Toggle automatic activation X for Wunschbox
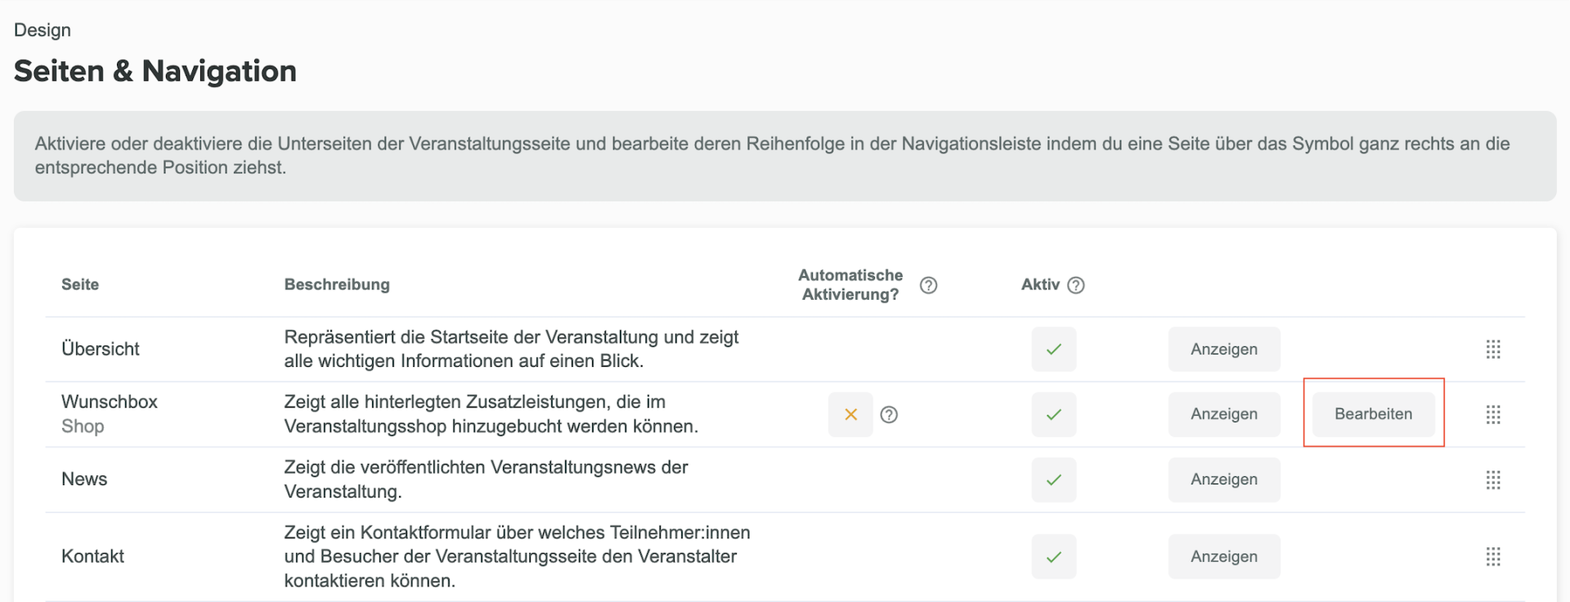The width and height of the screenshot is (1570, 602). click(850, 415)
